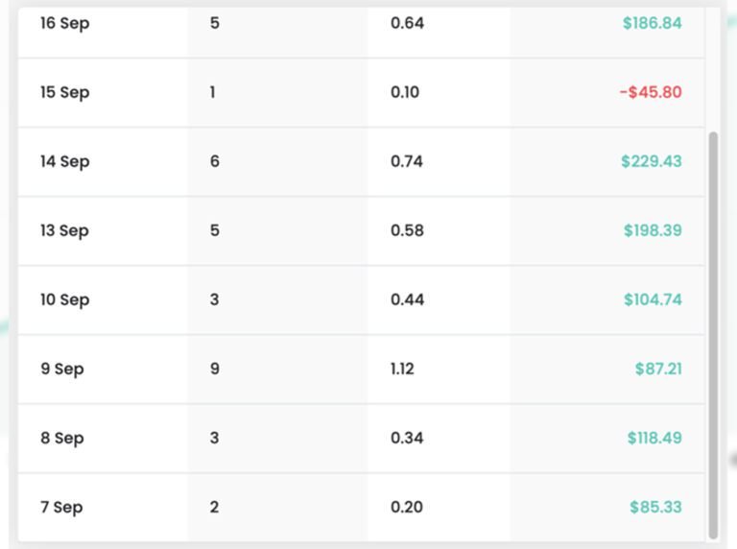
Task: Click the 10 Sep date cell
Action: tap(64, 299)
